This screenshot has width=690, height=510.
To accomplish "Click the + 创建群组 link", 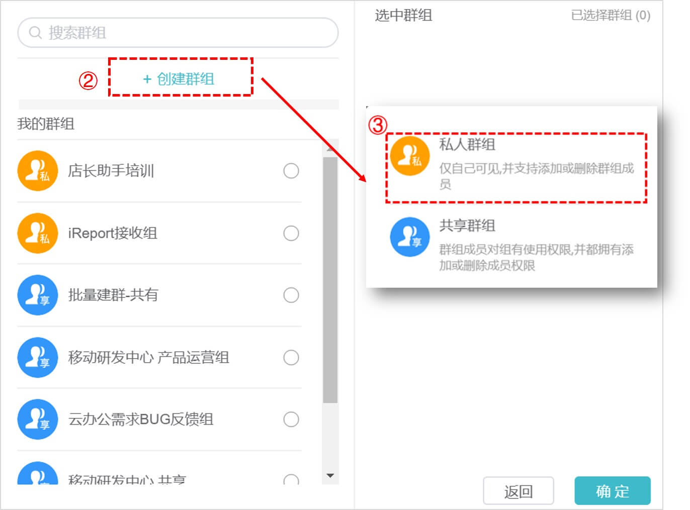I will point(179,79).
